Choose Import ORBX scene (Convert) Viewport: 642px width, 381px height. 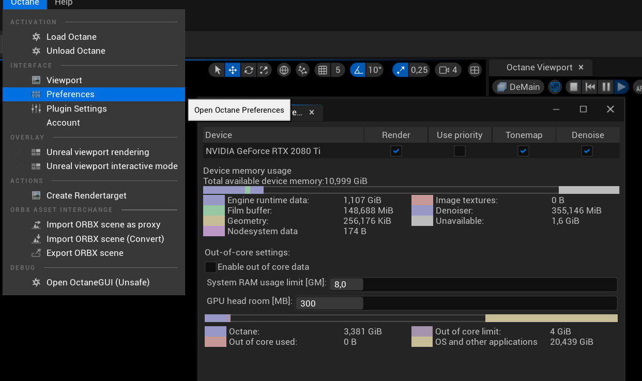coord(105,239)
